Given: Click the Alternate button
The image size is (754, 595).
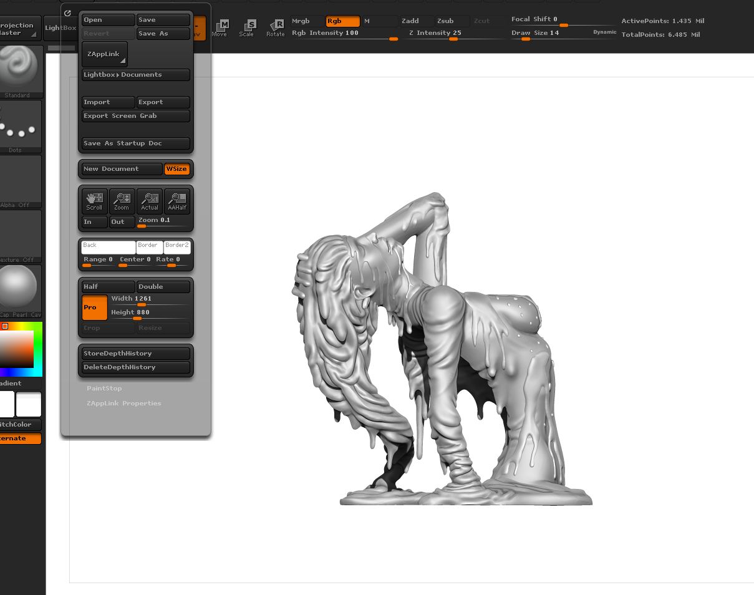Looking at the screenshot, I should click(21, 438).
